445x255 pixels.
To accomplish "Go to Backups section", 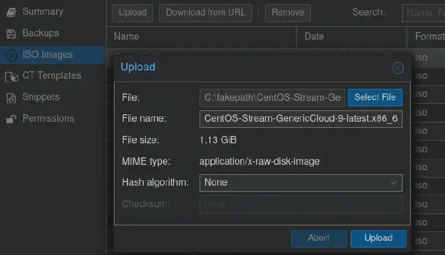I will 41,33.
